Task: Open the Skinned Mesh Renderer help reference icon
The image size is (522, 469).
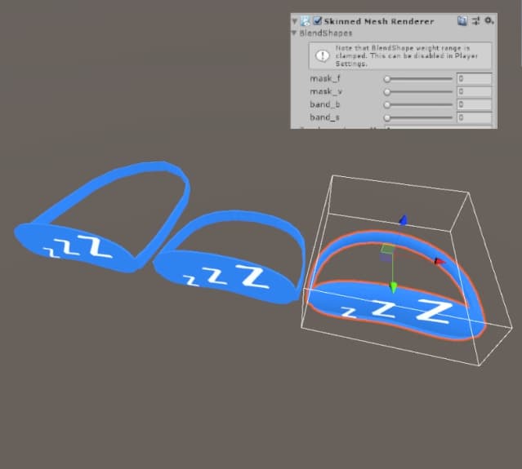Action: click(x=463, y=20)
